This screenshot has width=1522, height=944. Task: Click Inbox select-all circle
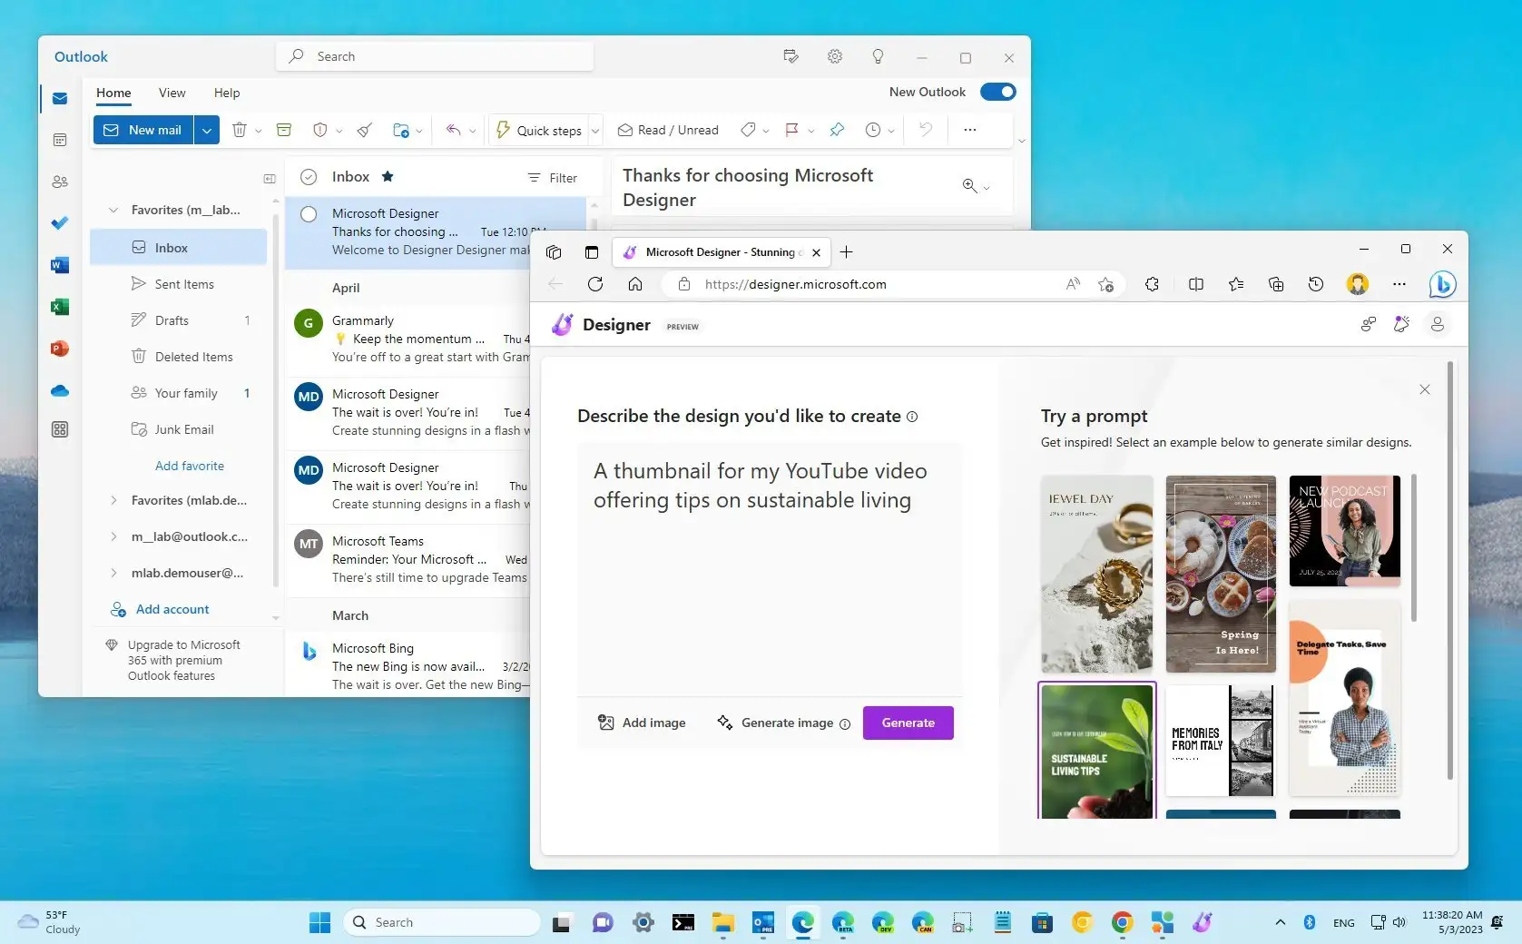(x=309, y=177)
